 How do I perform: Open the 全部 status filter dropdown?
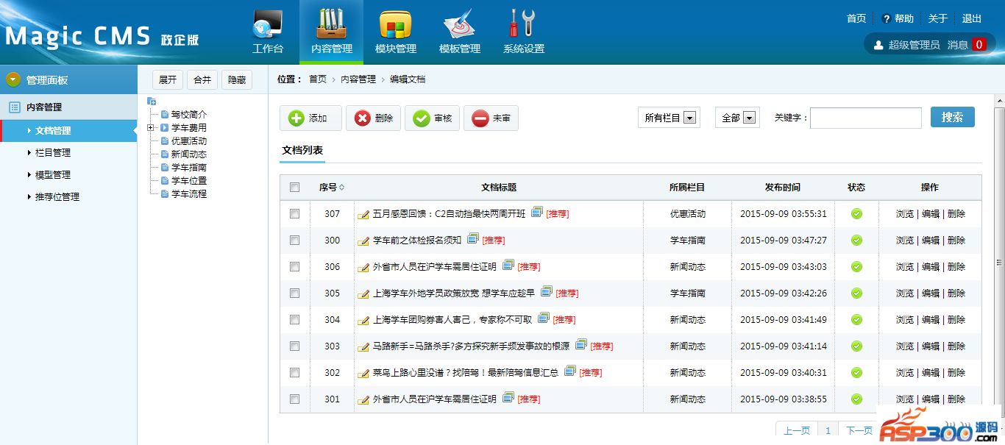[749, 118]
